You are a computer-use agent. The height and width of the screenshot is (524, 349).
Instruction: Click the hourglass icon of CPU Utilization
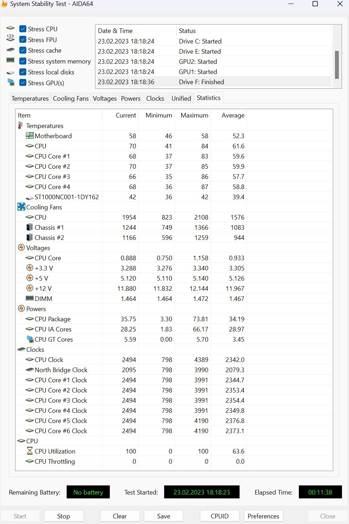30,451
